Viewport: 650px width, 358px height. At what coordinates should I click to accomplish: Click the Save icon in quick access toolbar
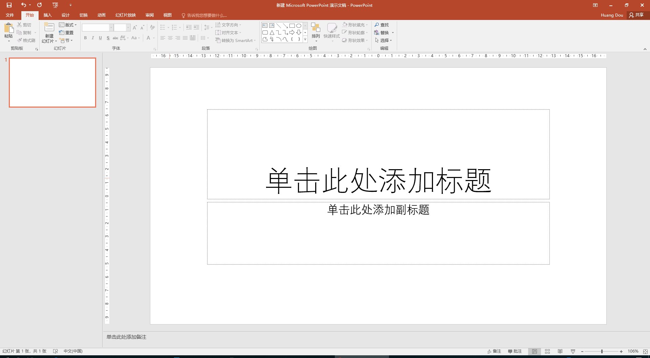coord(9,5)
